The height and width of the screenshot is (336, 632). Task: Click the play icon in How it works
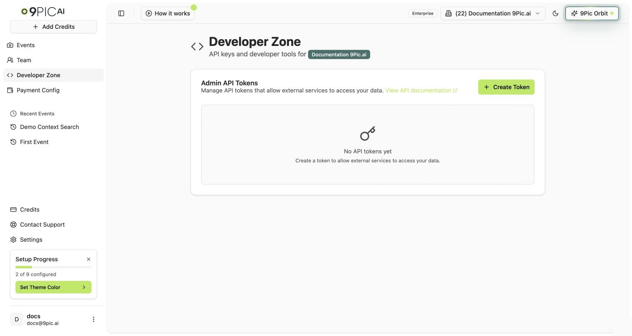[x=148, y=13]
